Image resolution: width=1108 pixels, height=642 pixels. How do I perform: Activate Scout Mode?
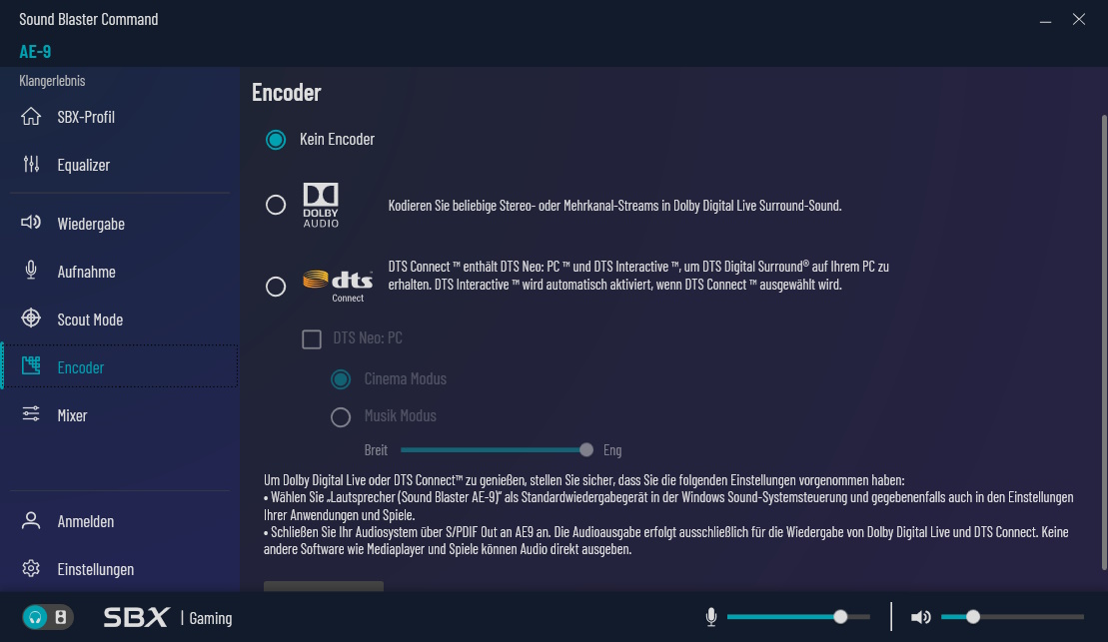click(92, 319)
